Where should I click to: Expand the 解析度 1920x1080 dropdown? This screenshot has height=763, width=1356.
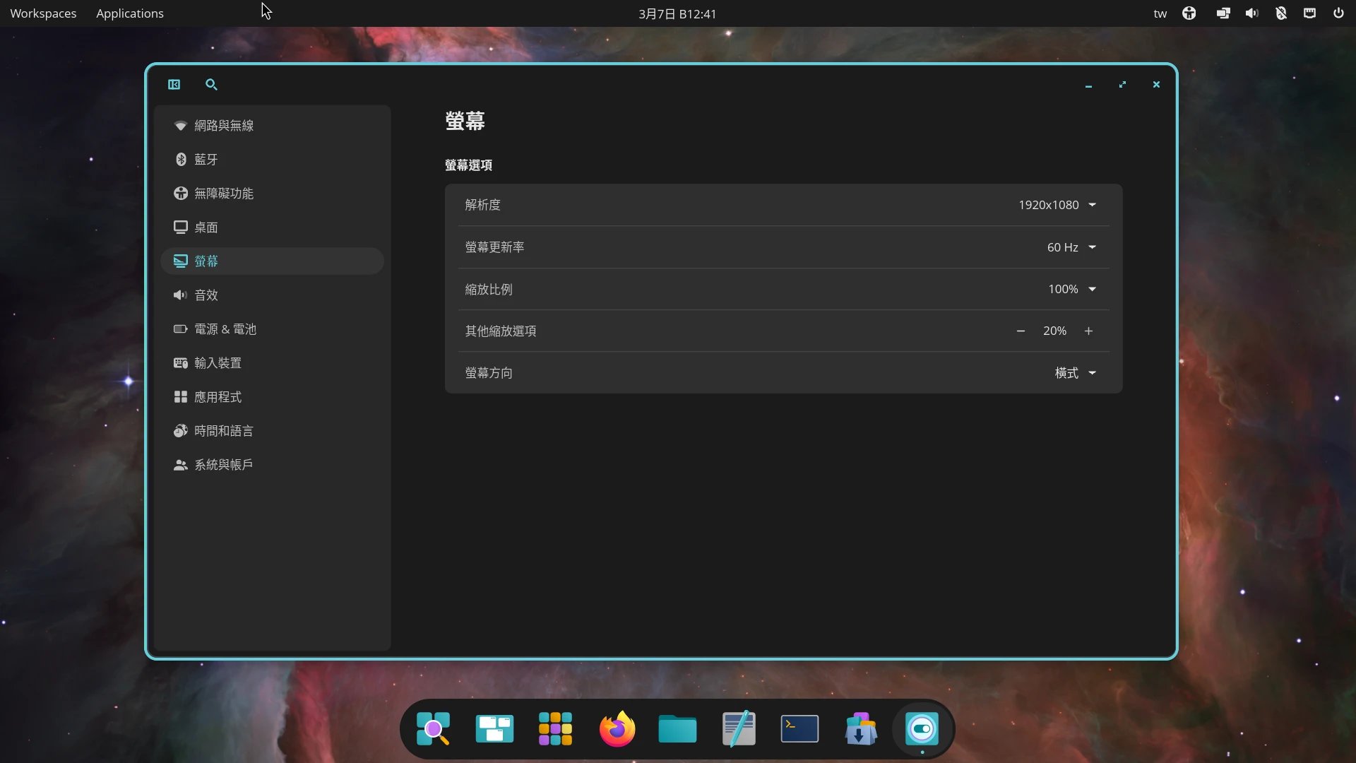(1057, 205)
